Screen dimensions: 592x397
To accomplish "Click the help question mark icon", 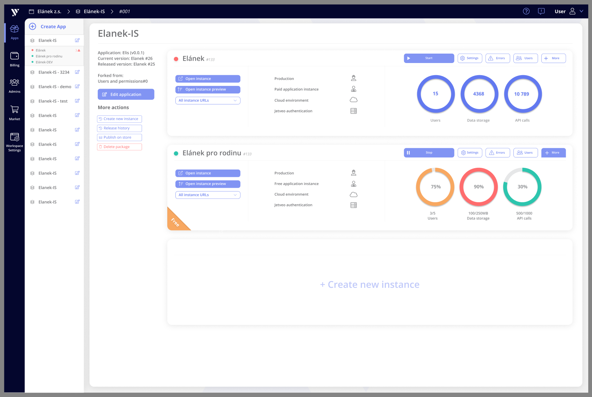I will 526,11.
